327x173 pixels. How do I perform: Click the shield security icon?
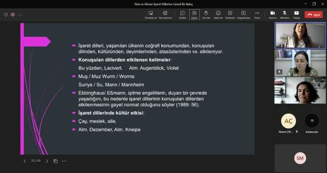pos(6,15)
